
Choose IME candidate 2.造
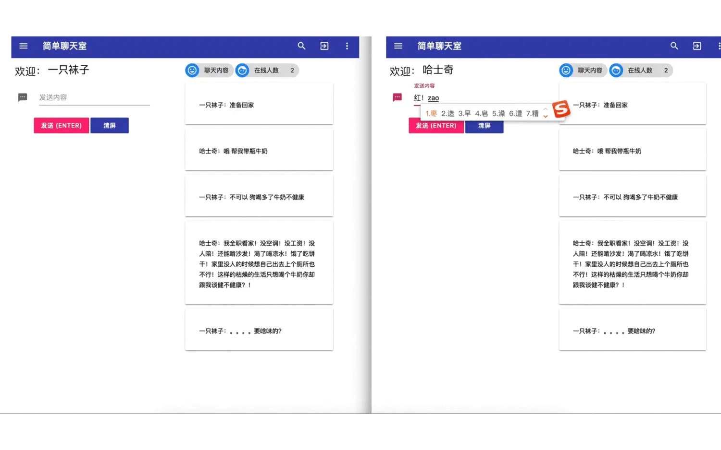(448, 114)
